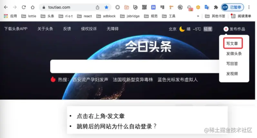The height and width of the screenshot is (138, 257).
Task: Open hot search 法国现新型变异毒株
Action: pos(133,80)
